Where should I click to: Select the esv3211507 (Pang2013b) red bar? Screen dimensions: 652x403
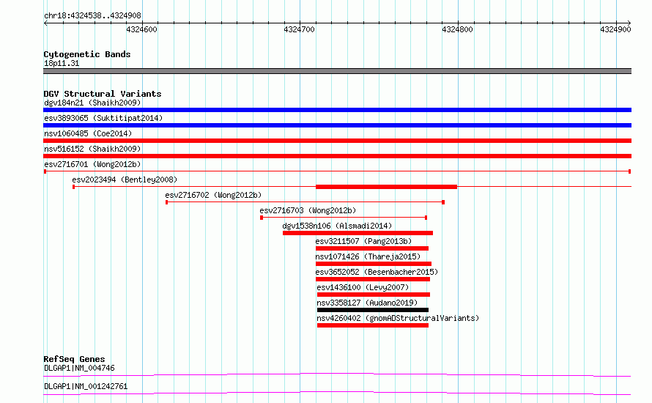click(x=371, y=248)
